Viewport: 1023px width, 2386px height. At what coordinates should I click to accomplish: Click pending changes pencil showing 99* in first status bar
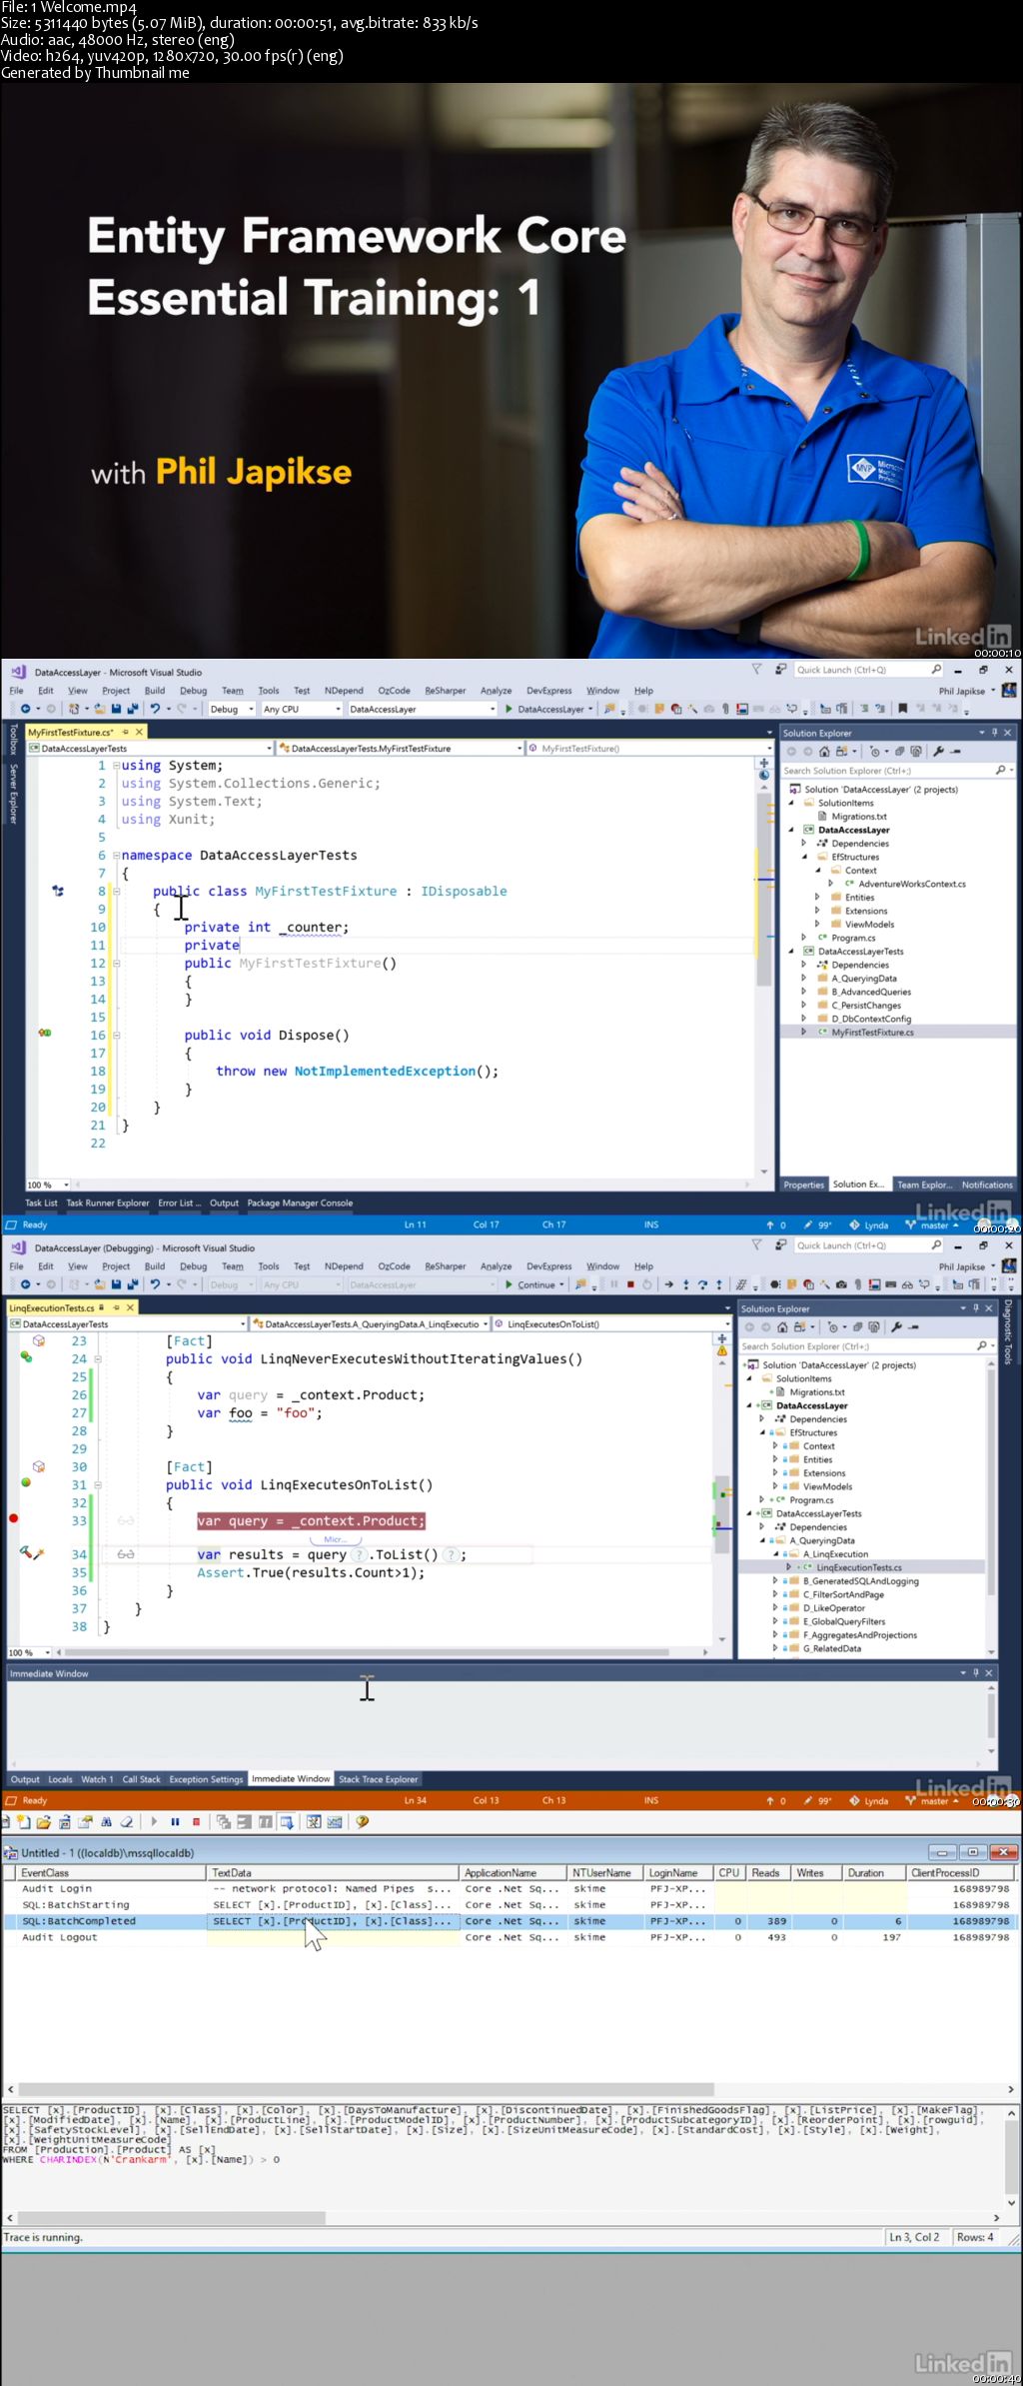[817, 1225]
